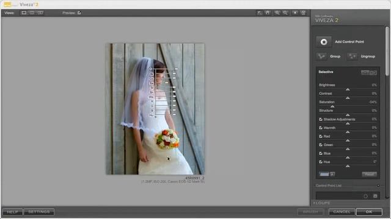Click the Saturation value "-54%"
The height and width of the screenshot is (219, 391).
point(373,102)
